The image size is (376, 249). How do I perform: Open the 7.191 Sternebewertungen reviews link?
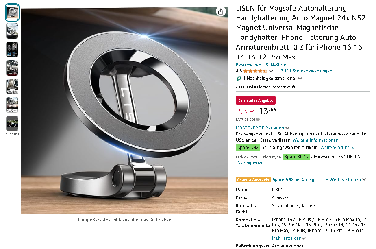click(x=306, y=71)
